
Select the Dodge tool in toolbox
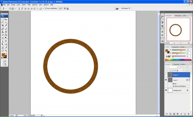6,38
